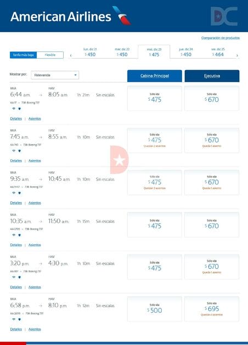248x345 pixels.
Task: Go to previous dates with left chevron
Action: (x=71, y=55)
